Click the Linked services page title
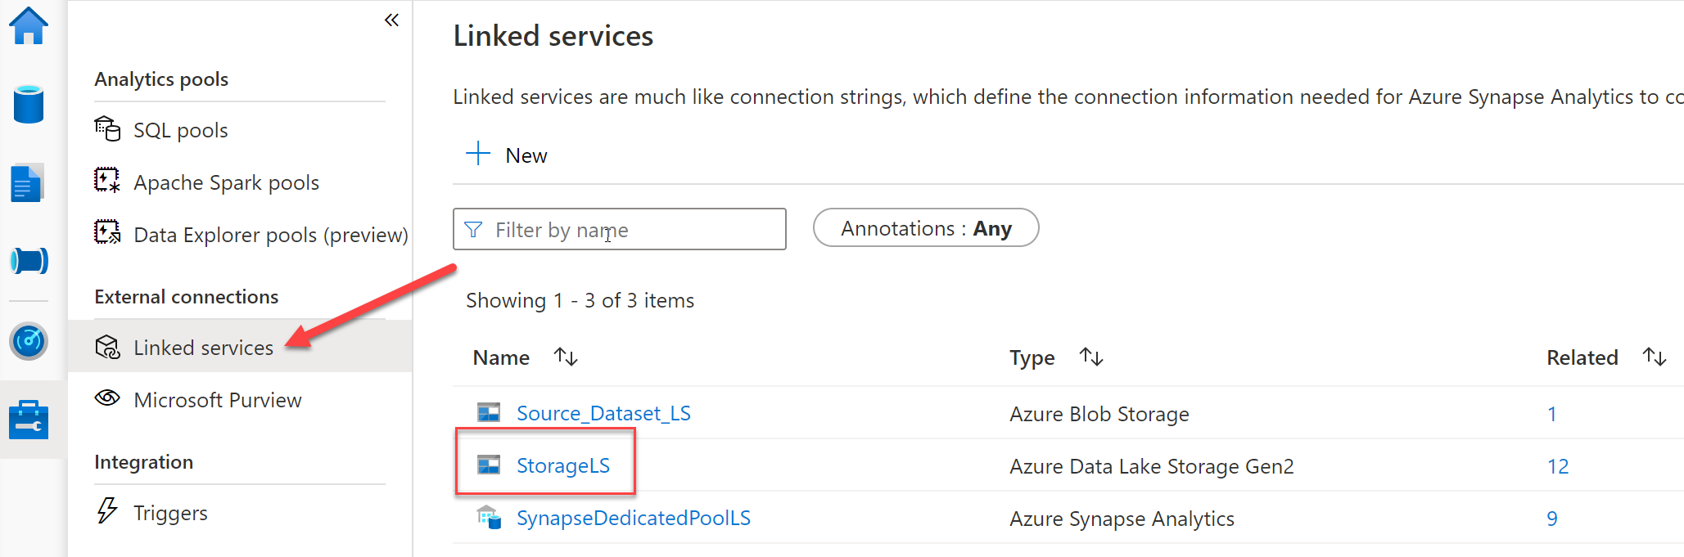The height and width of the screenshot is (557, 1684). click(553, 36)
